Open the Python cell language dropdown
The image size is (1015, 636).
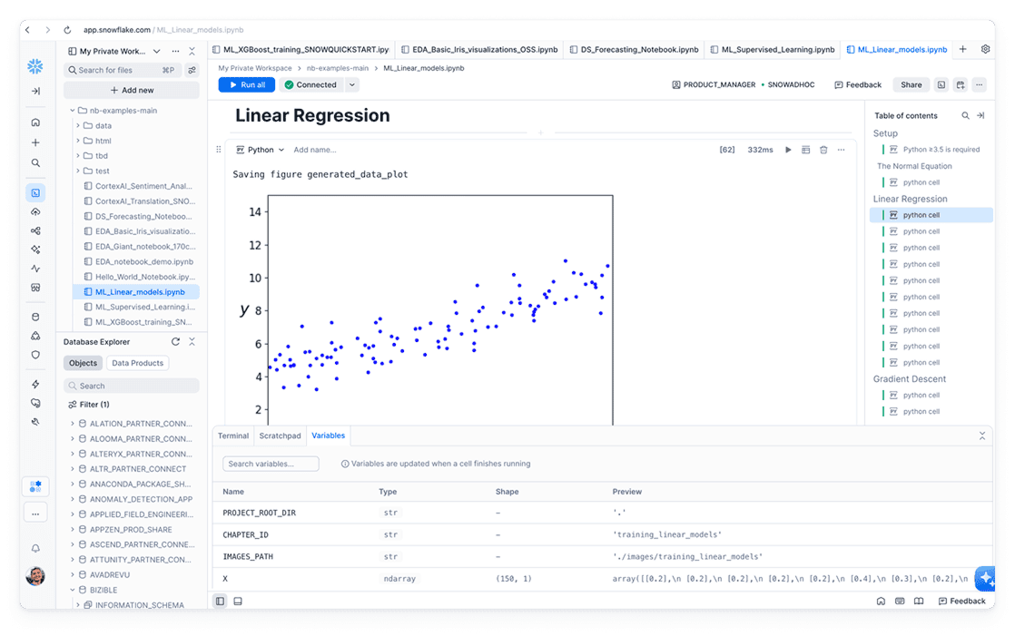coord(261,150)
